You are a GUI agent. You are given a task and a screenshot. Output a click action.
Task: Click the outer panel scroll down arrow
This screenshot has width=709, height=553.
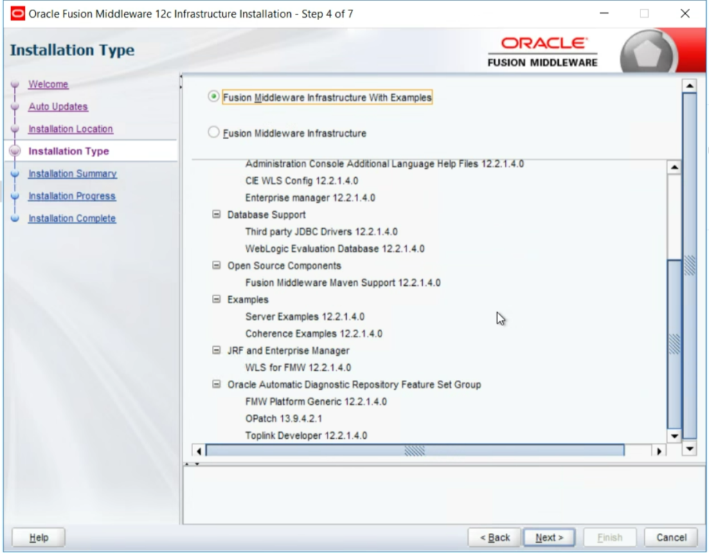click(690, 448)
